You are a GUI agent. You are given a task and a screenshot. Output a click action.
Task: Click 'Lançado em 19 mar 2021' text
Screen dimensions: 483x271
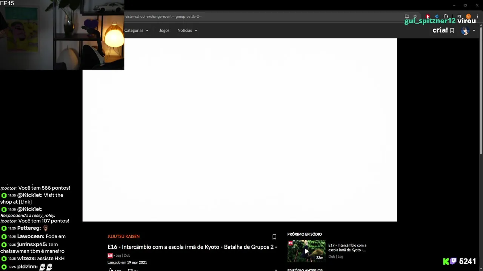127,262
